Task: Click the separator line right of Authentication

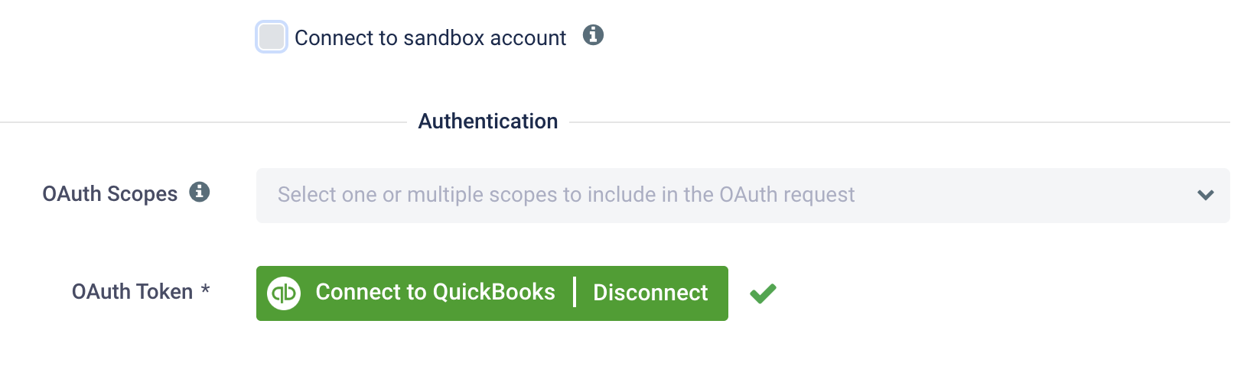Action: (900, 122)
